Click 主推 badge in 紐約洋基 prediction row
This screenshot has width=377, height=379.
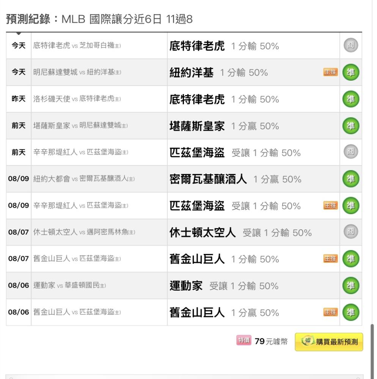click(x=330, y=72)
